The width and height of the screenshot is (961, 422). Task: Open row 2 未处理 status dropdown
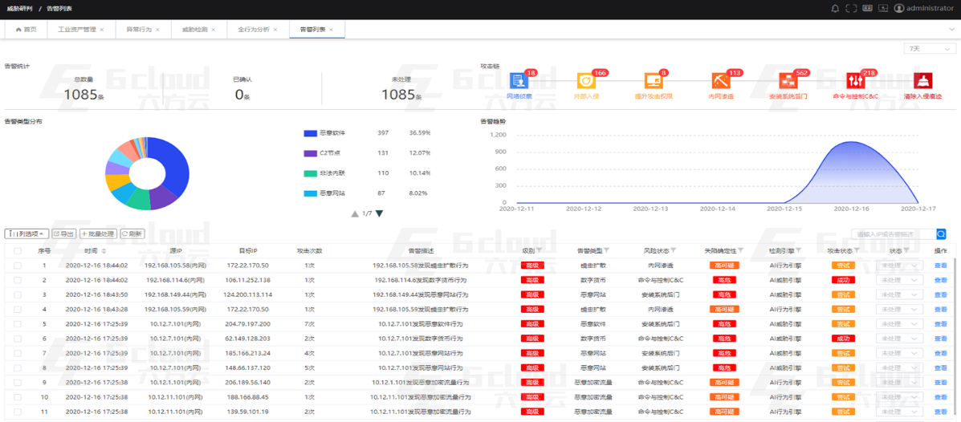[x=899, y=280]
